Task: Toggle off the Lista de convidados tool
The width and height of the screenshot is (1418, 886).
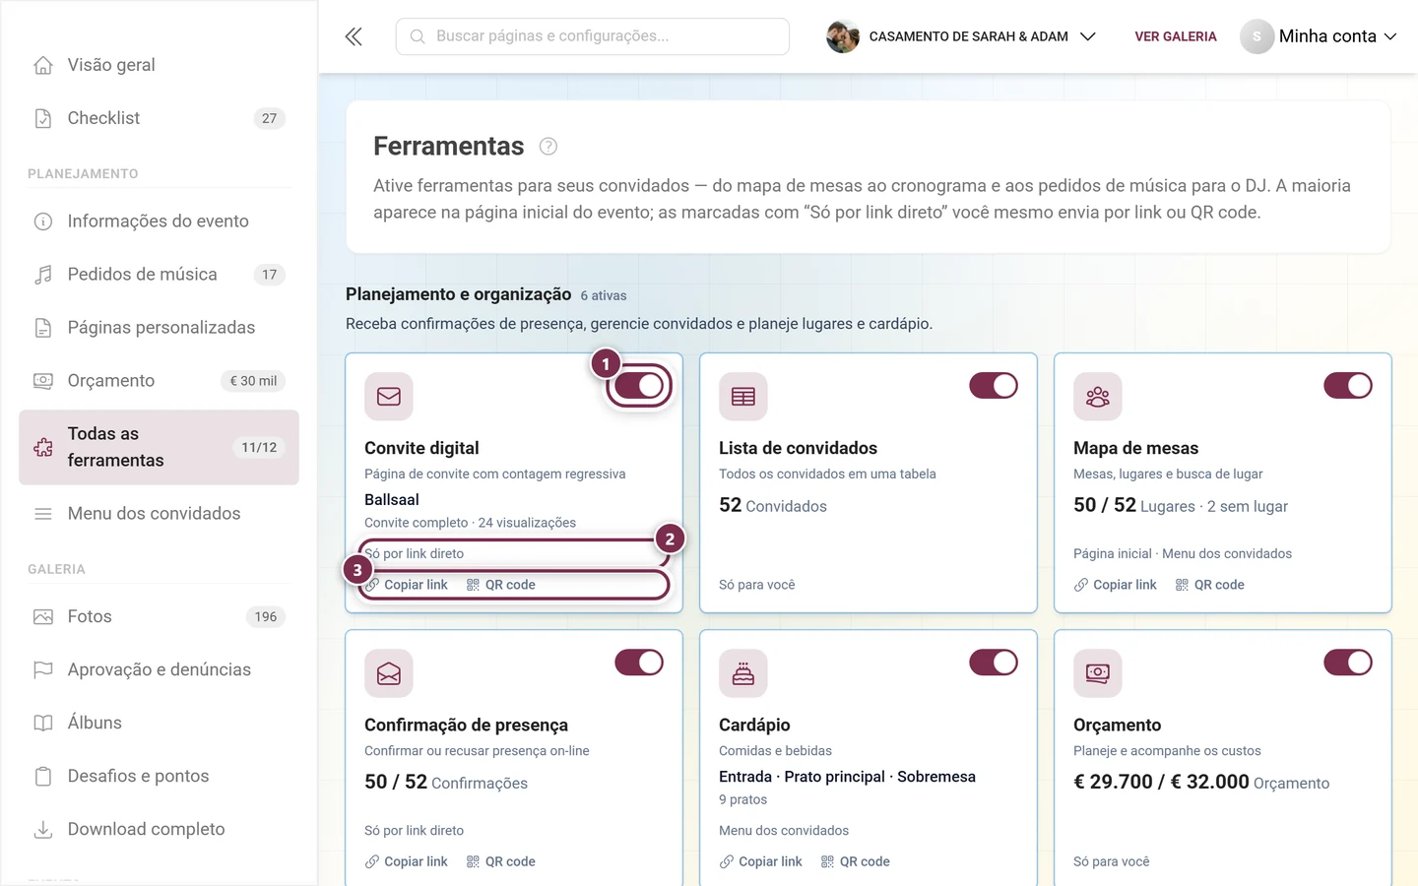Action: point(994,386)
